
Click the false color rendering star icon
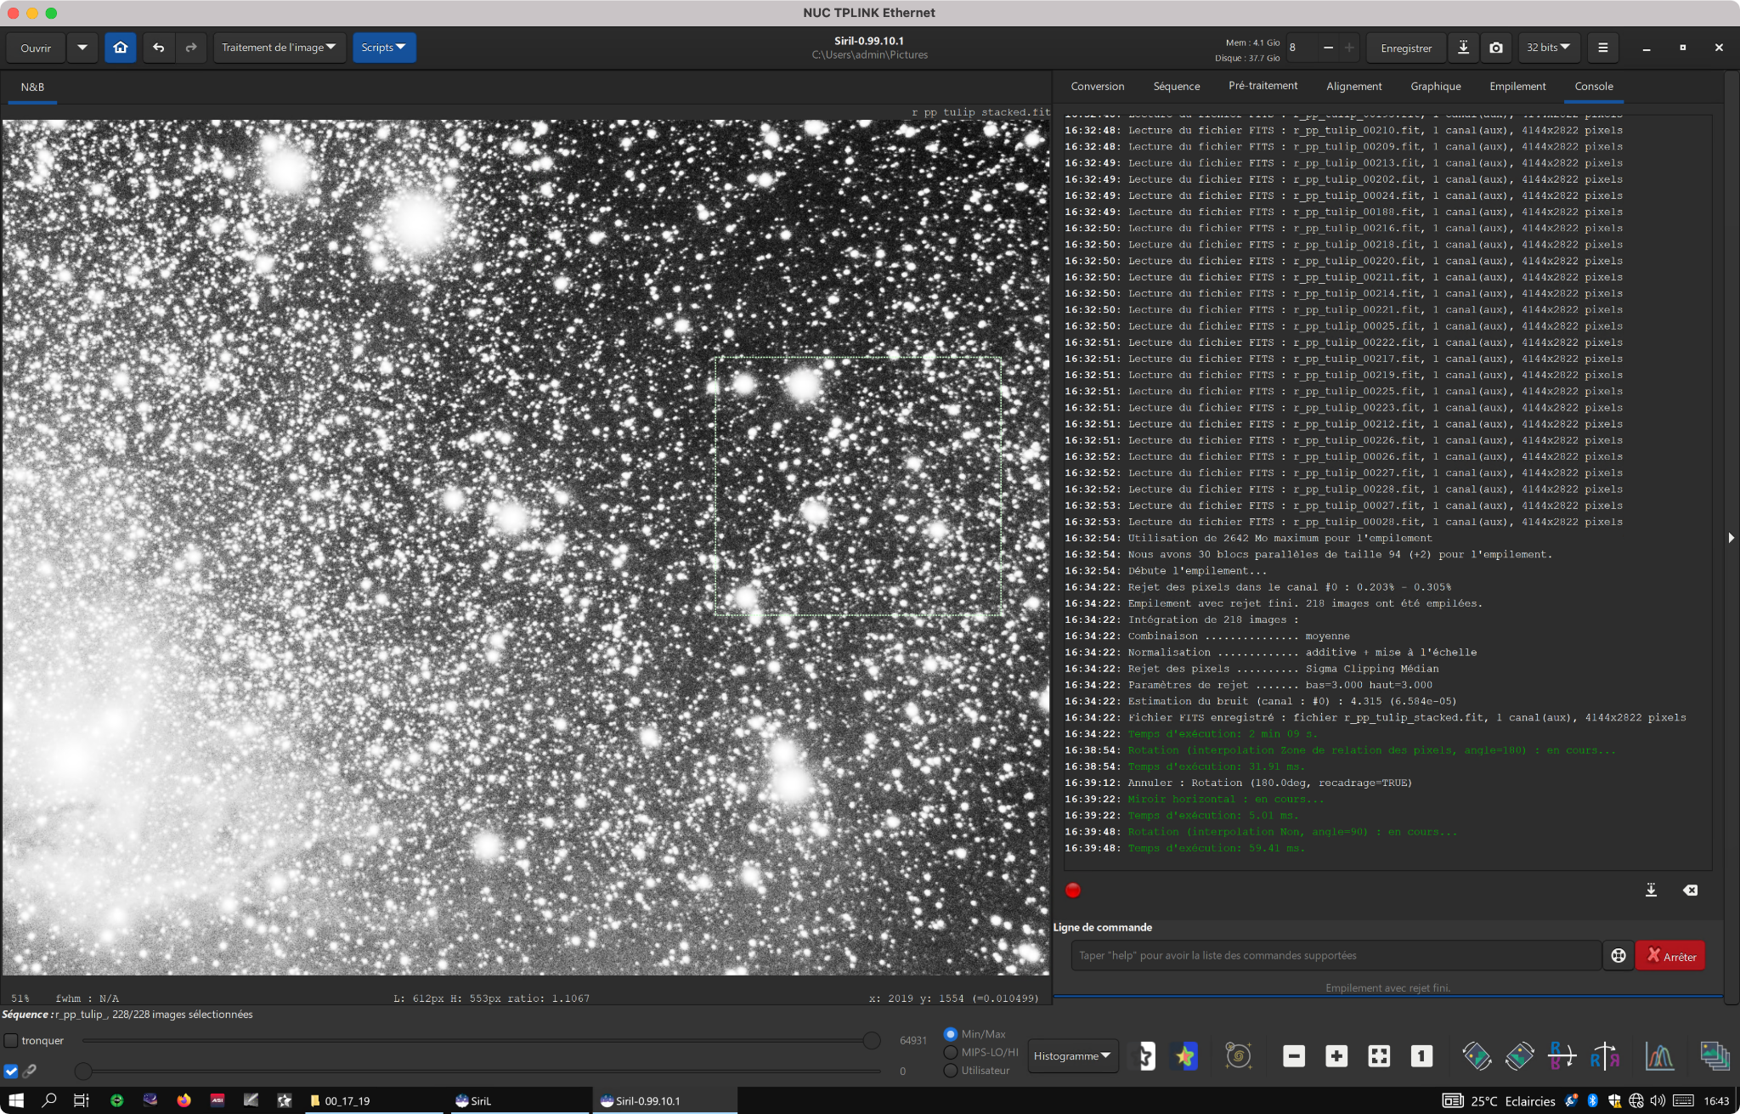click(x=1184, y=1055)
